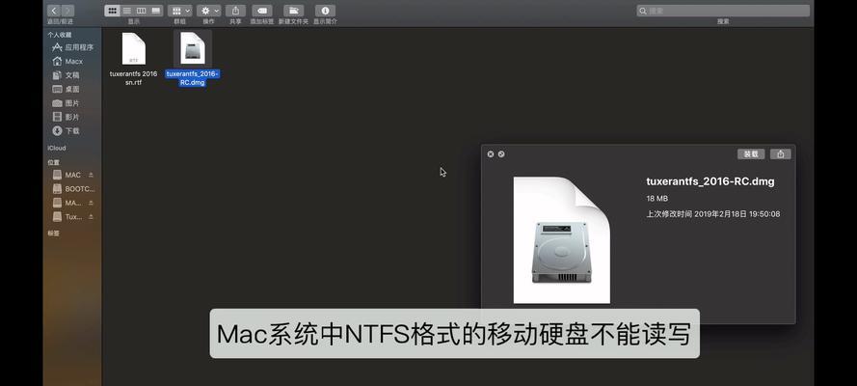The height and width of the screenshot is (386, 857).
Task: Click the 18 MB size text
Action: pos(656,199)
